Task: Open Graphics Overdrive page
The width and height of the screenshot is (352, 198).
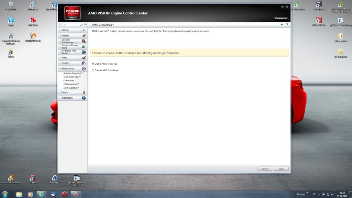Action: (73, 73)
